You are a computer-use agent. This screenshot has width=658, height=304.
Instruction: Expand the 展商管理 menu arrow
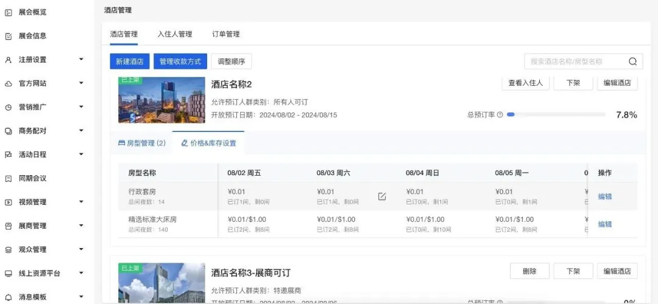[81, 226]
